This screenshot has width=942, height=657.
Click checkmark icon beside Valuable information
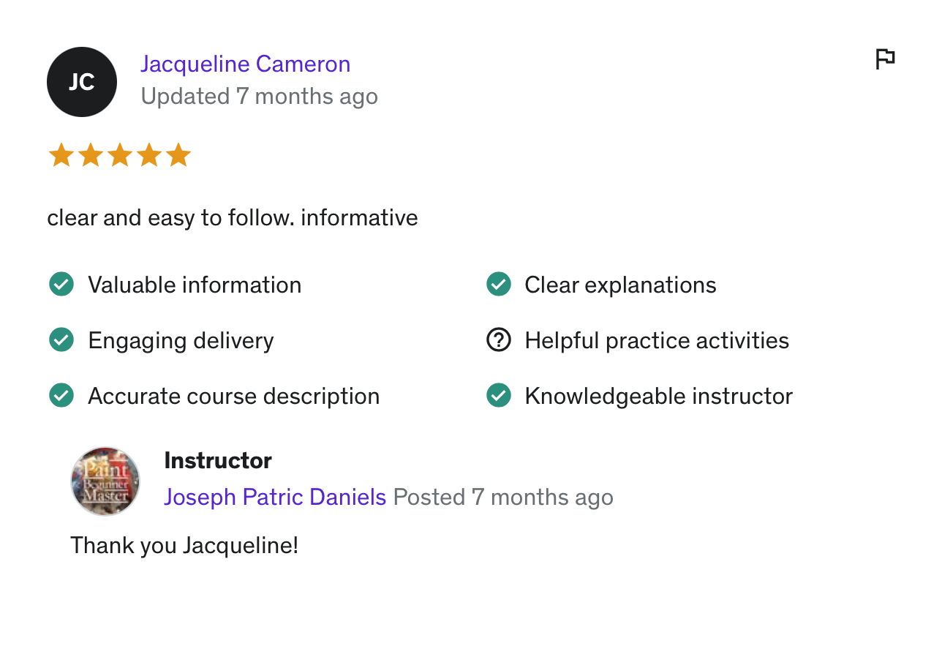pos(61,285)
